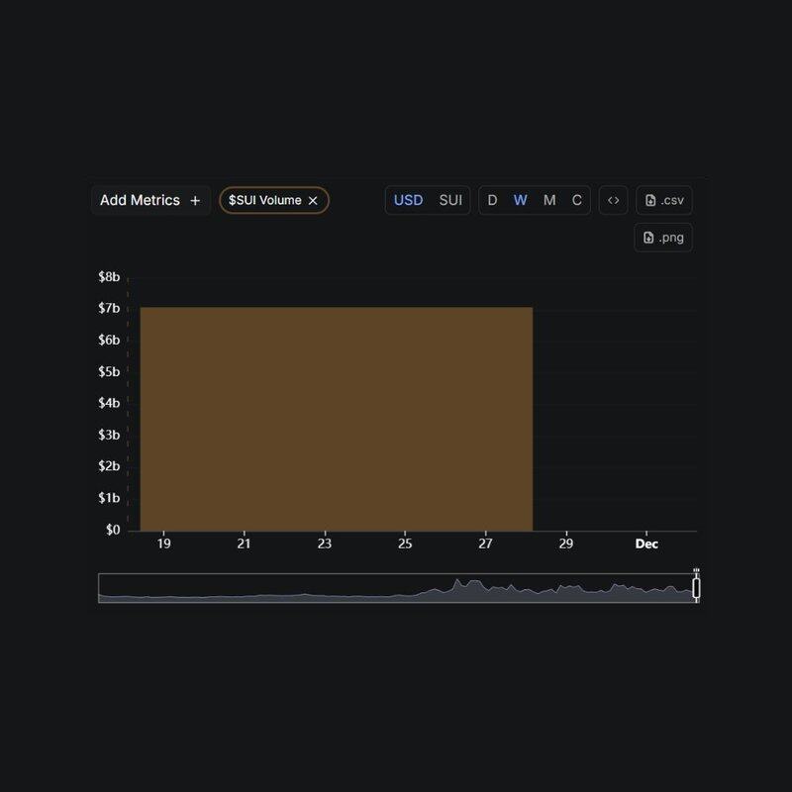Select the weekly (W) interval
Image resolution: width=792 pixels, height=792 pixels.
(x=520, y=200)
